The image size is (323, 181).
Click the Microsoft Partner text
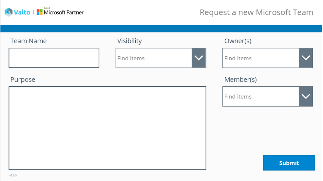[x=64, y=12]
